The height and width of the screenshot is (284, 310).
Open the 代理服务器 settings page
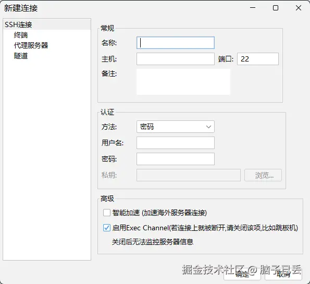[31, 45]
